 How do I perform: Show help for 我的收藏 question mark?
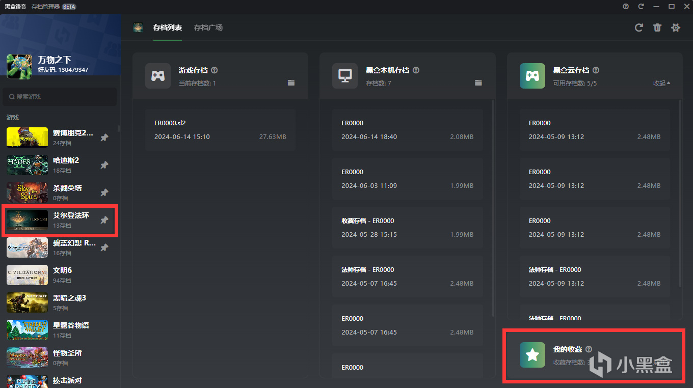click(589, 349)
